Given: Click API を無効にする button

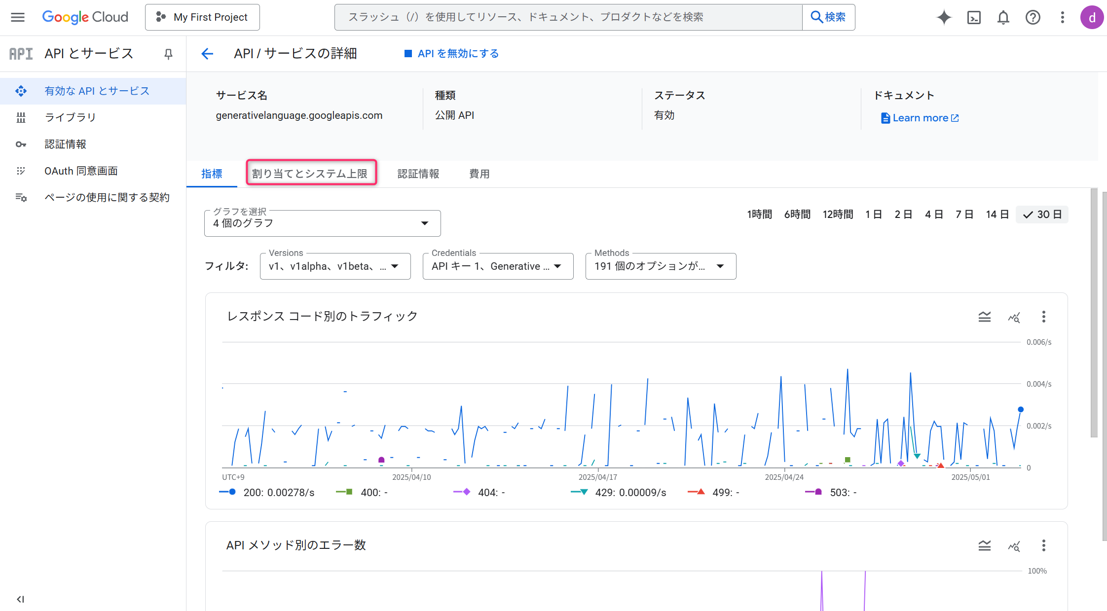Looking at the screenshot, I should click(x=451, y=54).
